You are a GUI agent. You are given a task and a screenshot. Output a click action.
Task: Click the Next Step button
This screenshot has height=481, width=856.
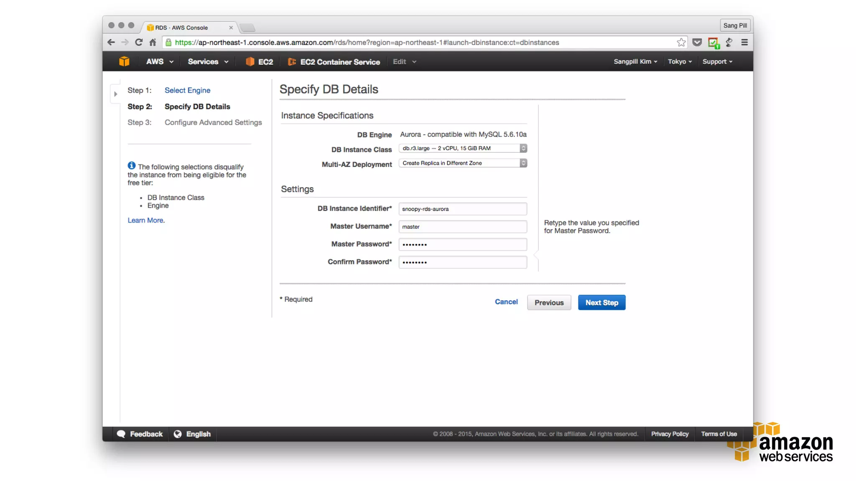coord(601,303)
